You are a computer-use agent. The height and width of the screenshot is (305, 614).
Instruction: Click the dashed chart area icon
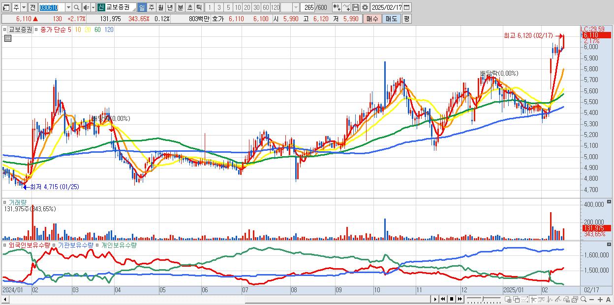524,299
